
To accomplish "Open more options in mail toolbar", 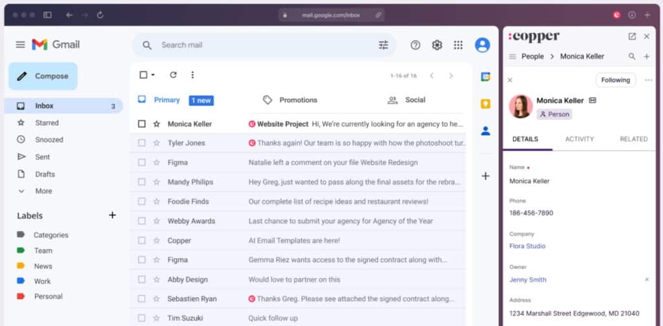I will 192,75.
